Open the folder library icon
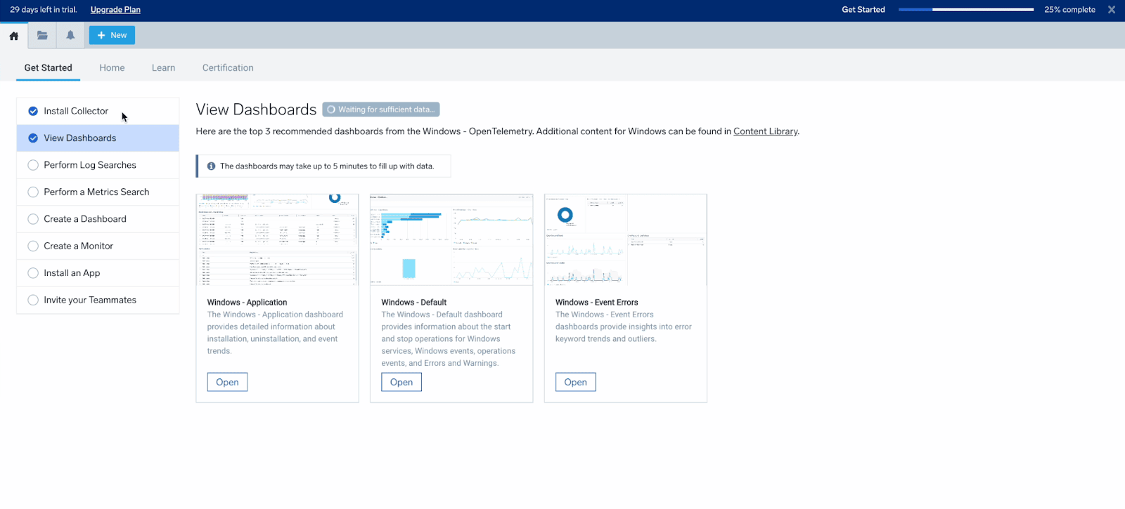 pos(42,35)
